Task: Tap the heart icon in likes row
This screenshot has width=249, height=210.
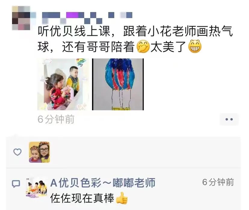Action: 17,152
